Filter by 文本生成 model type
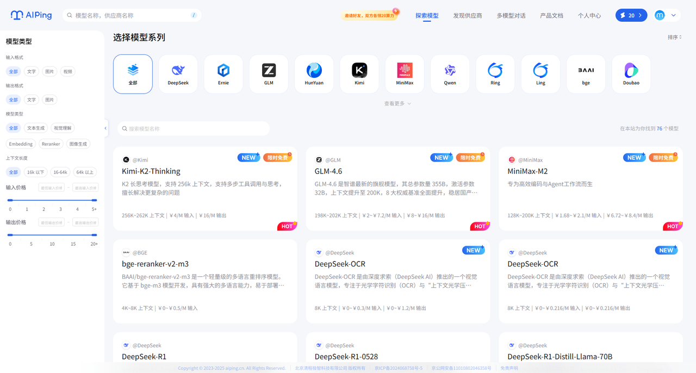696x373 pixels. click(36, 128)
